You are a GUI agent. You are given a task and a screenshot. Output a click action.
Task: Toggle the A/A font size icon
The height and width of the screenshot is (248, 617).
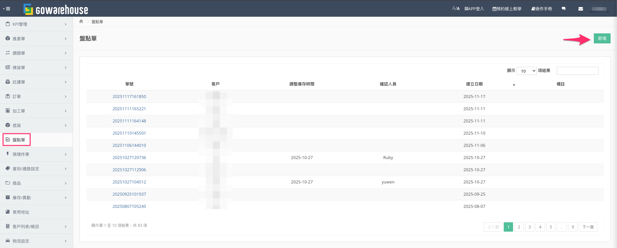[455, 9]
